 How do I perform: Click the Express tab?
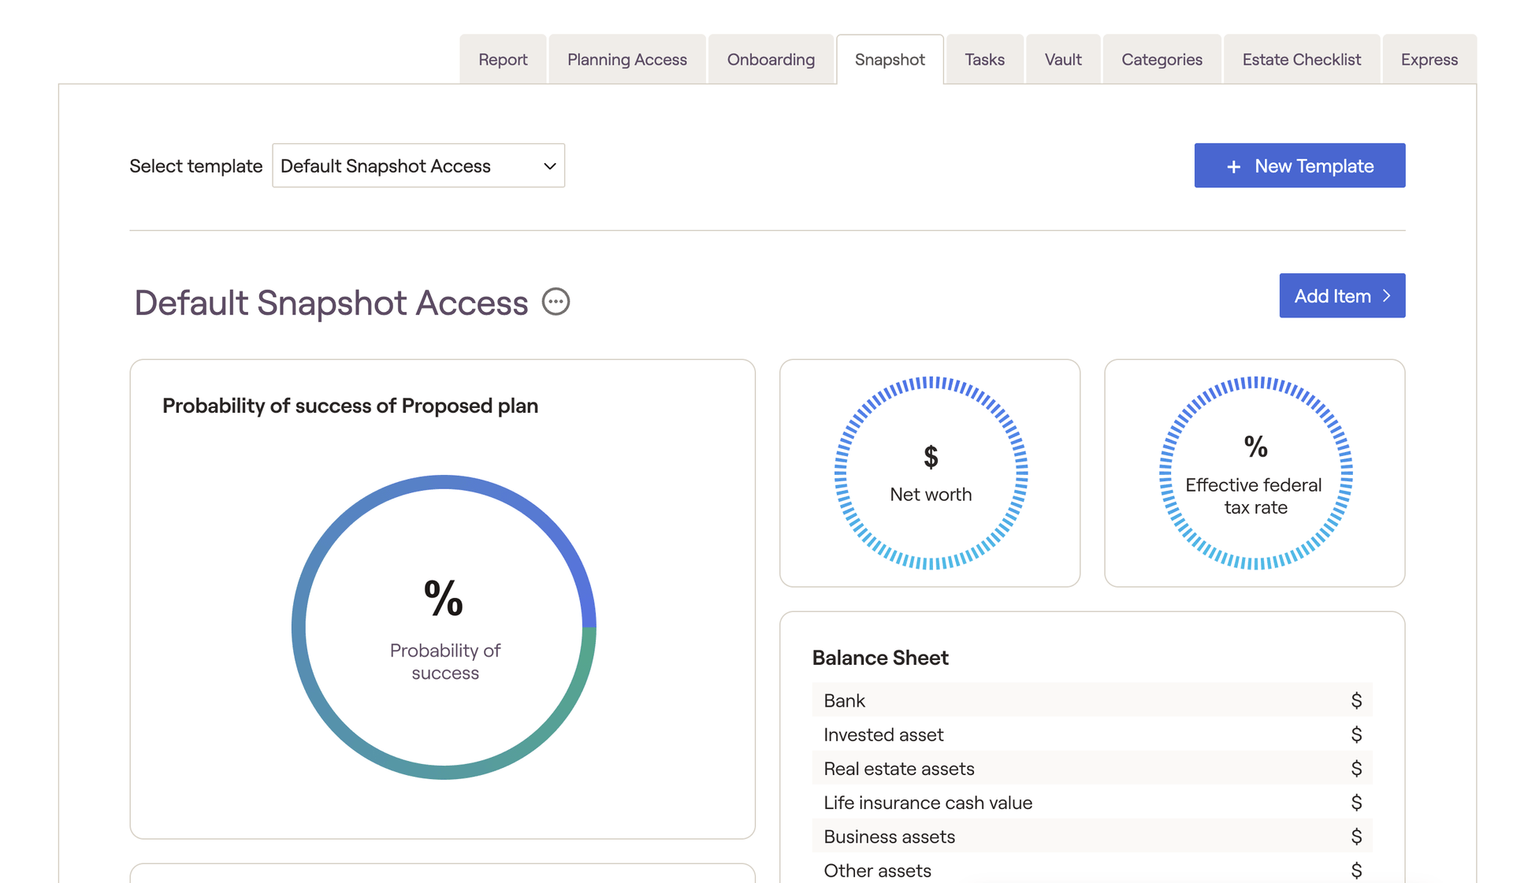[x=1429, y=60]
